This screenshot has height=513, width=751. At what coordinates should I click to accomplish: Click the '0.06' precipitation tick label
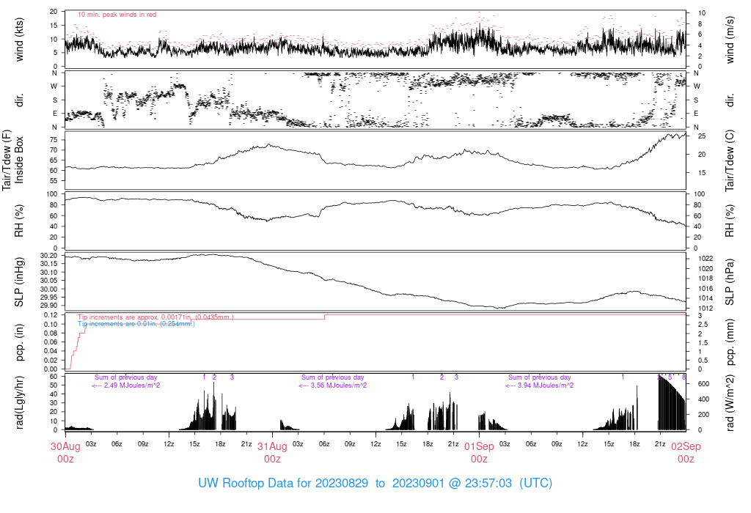(51, 342)
